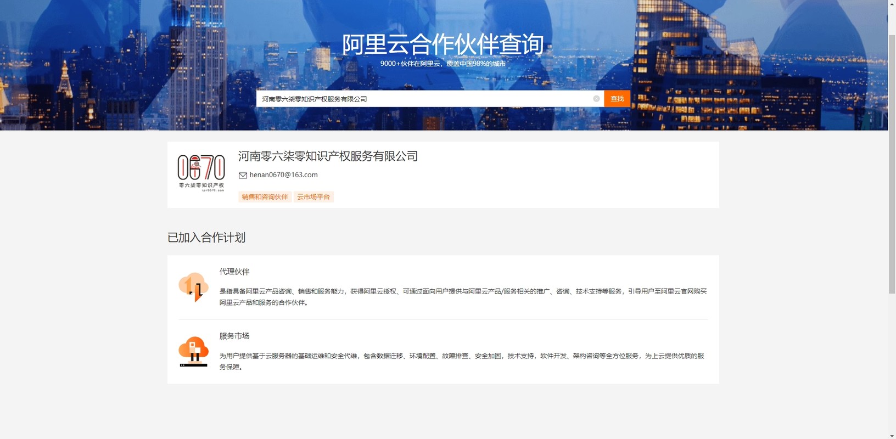This screenshot has height=439, width=896.
Task: Click the orange 查找 search button
Action: click(x=617, y=99)
